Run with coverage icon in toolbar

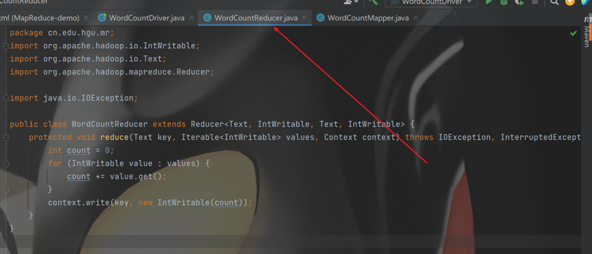point(520,2)
